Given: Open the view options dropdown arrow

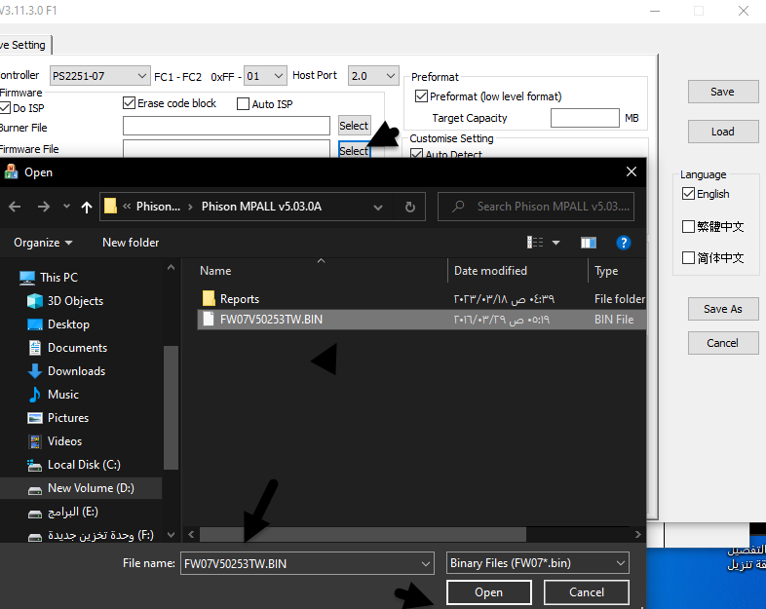Looking at the screenshot, I should coord(555,243).
